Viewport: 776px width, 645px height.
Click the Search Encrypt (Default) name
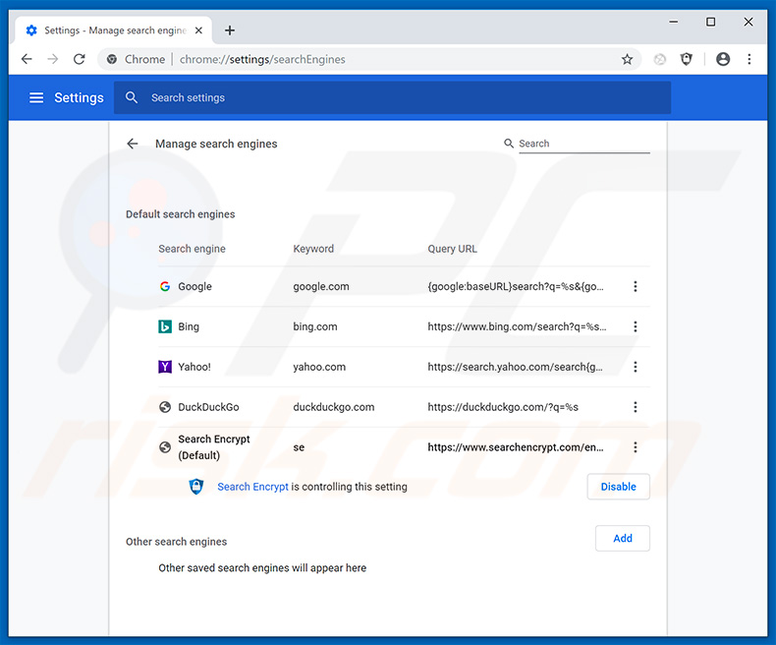pos(214,446)
